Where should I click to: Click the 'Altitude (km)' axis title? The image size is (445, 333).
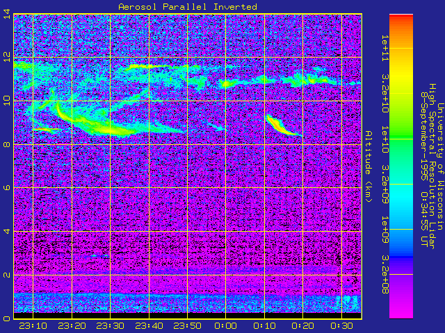368,166
